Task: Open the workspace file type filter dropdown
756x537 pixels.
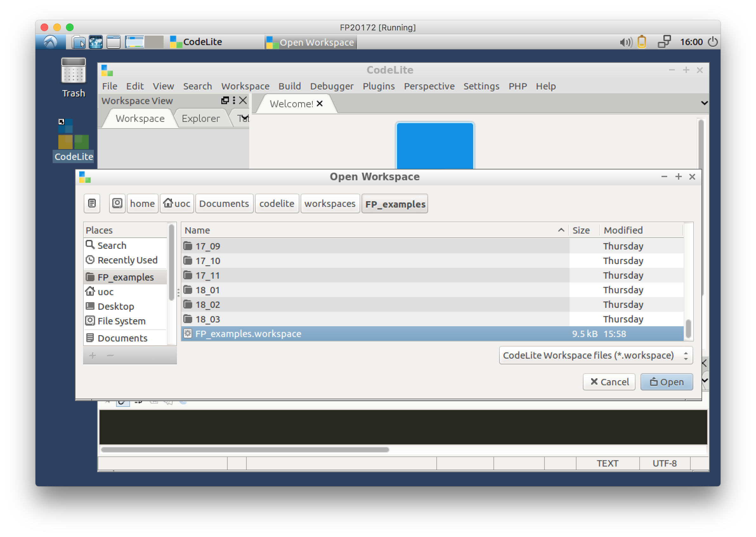Action: click(596, 355)
